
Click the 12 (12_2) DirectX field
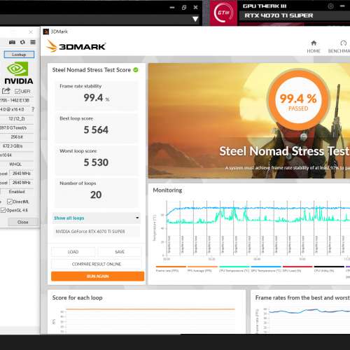pos(17,118)
